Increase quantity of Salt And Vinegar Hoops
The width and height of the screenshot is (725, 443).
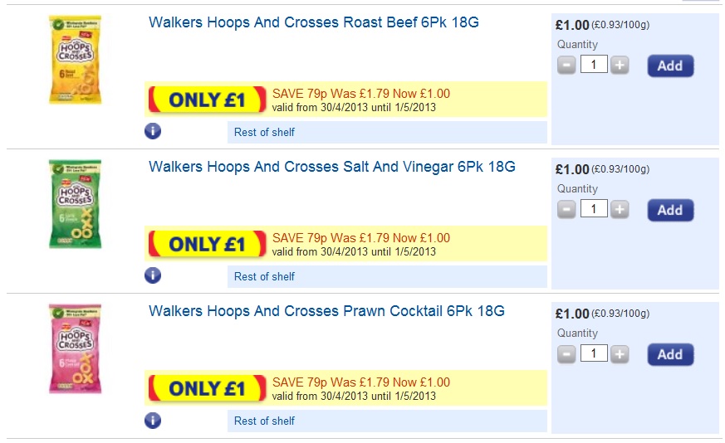[620, 210]
